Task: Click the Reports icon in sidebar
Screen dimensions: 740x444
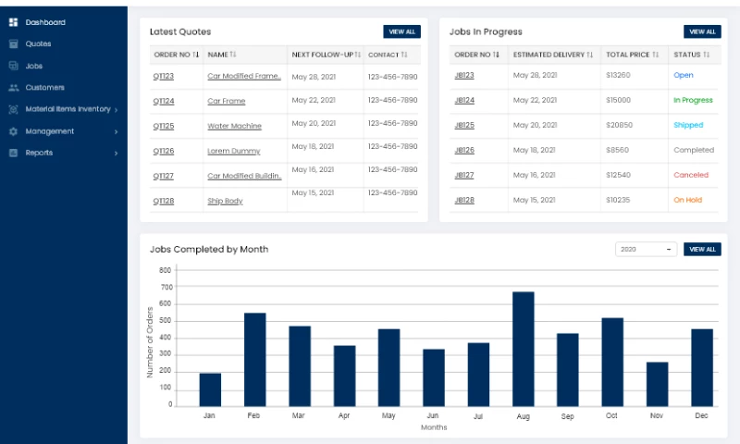Action: [13, 153]
